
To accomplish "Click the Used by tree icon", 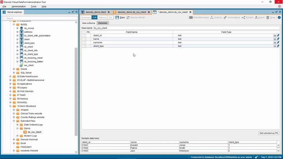I will coord(212,18).
